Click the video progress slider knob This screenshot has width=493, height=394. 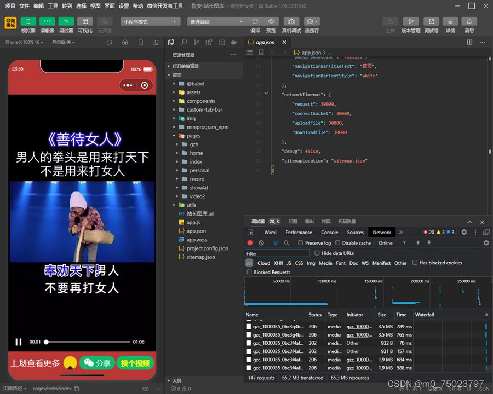pyautogui.click(x=46, y=342)
